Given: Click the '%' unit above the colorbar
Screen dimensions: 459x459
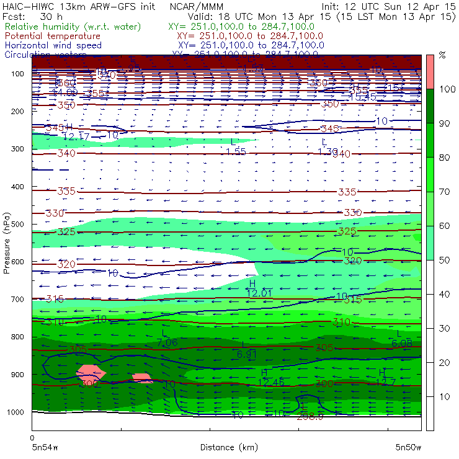Looking at the screenshot, I should pyautogui.click(x=442, y=55).
